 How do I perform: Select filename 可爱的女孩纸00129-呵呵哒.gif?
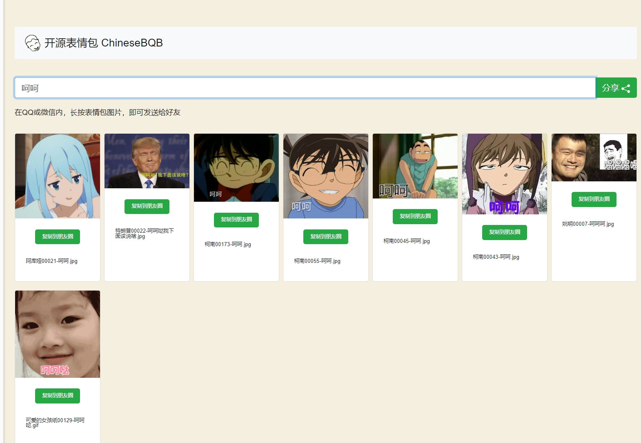coord(55,423)
